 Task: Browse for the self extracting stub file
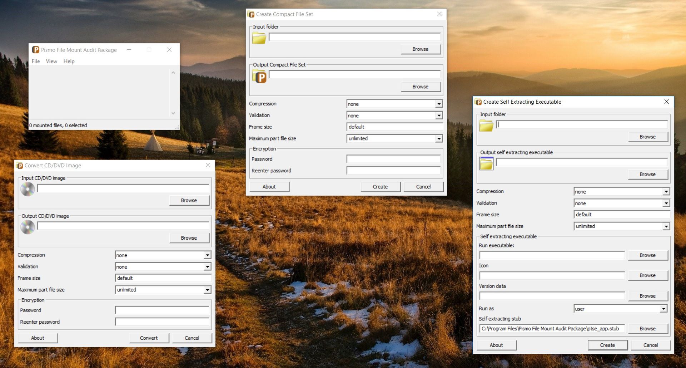(x=648, y=328)
